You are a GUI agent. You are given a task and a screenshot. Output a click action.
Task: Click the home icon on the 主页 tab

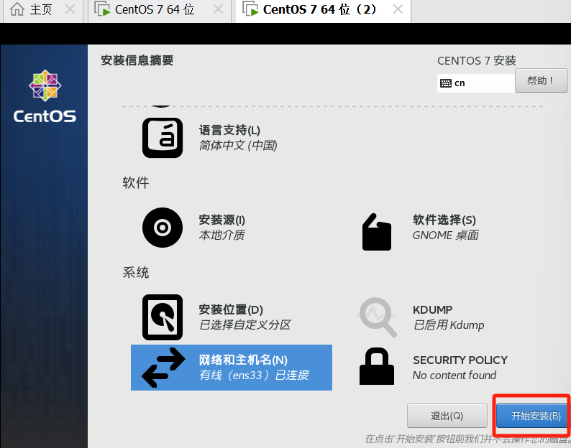17,9
